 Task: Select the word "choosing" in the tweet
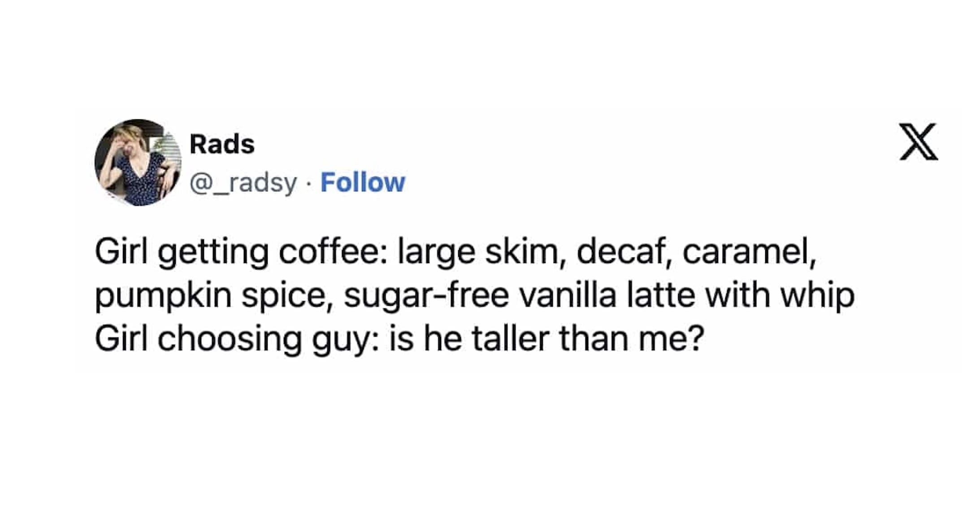pyautogui.click(x=229, y=339)
